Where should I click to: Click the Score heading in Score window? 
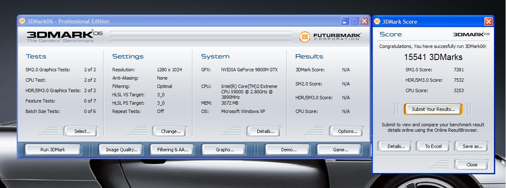click(x=391, y=35)
